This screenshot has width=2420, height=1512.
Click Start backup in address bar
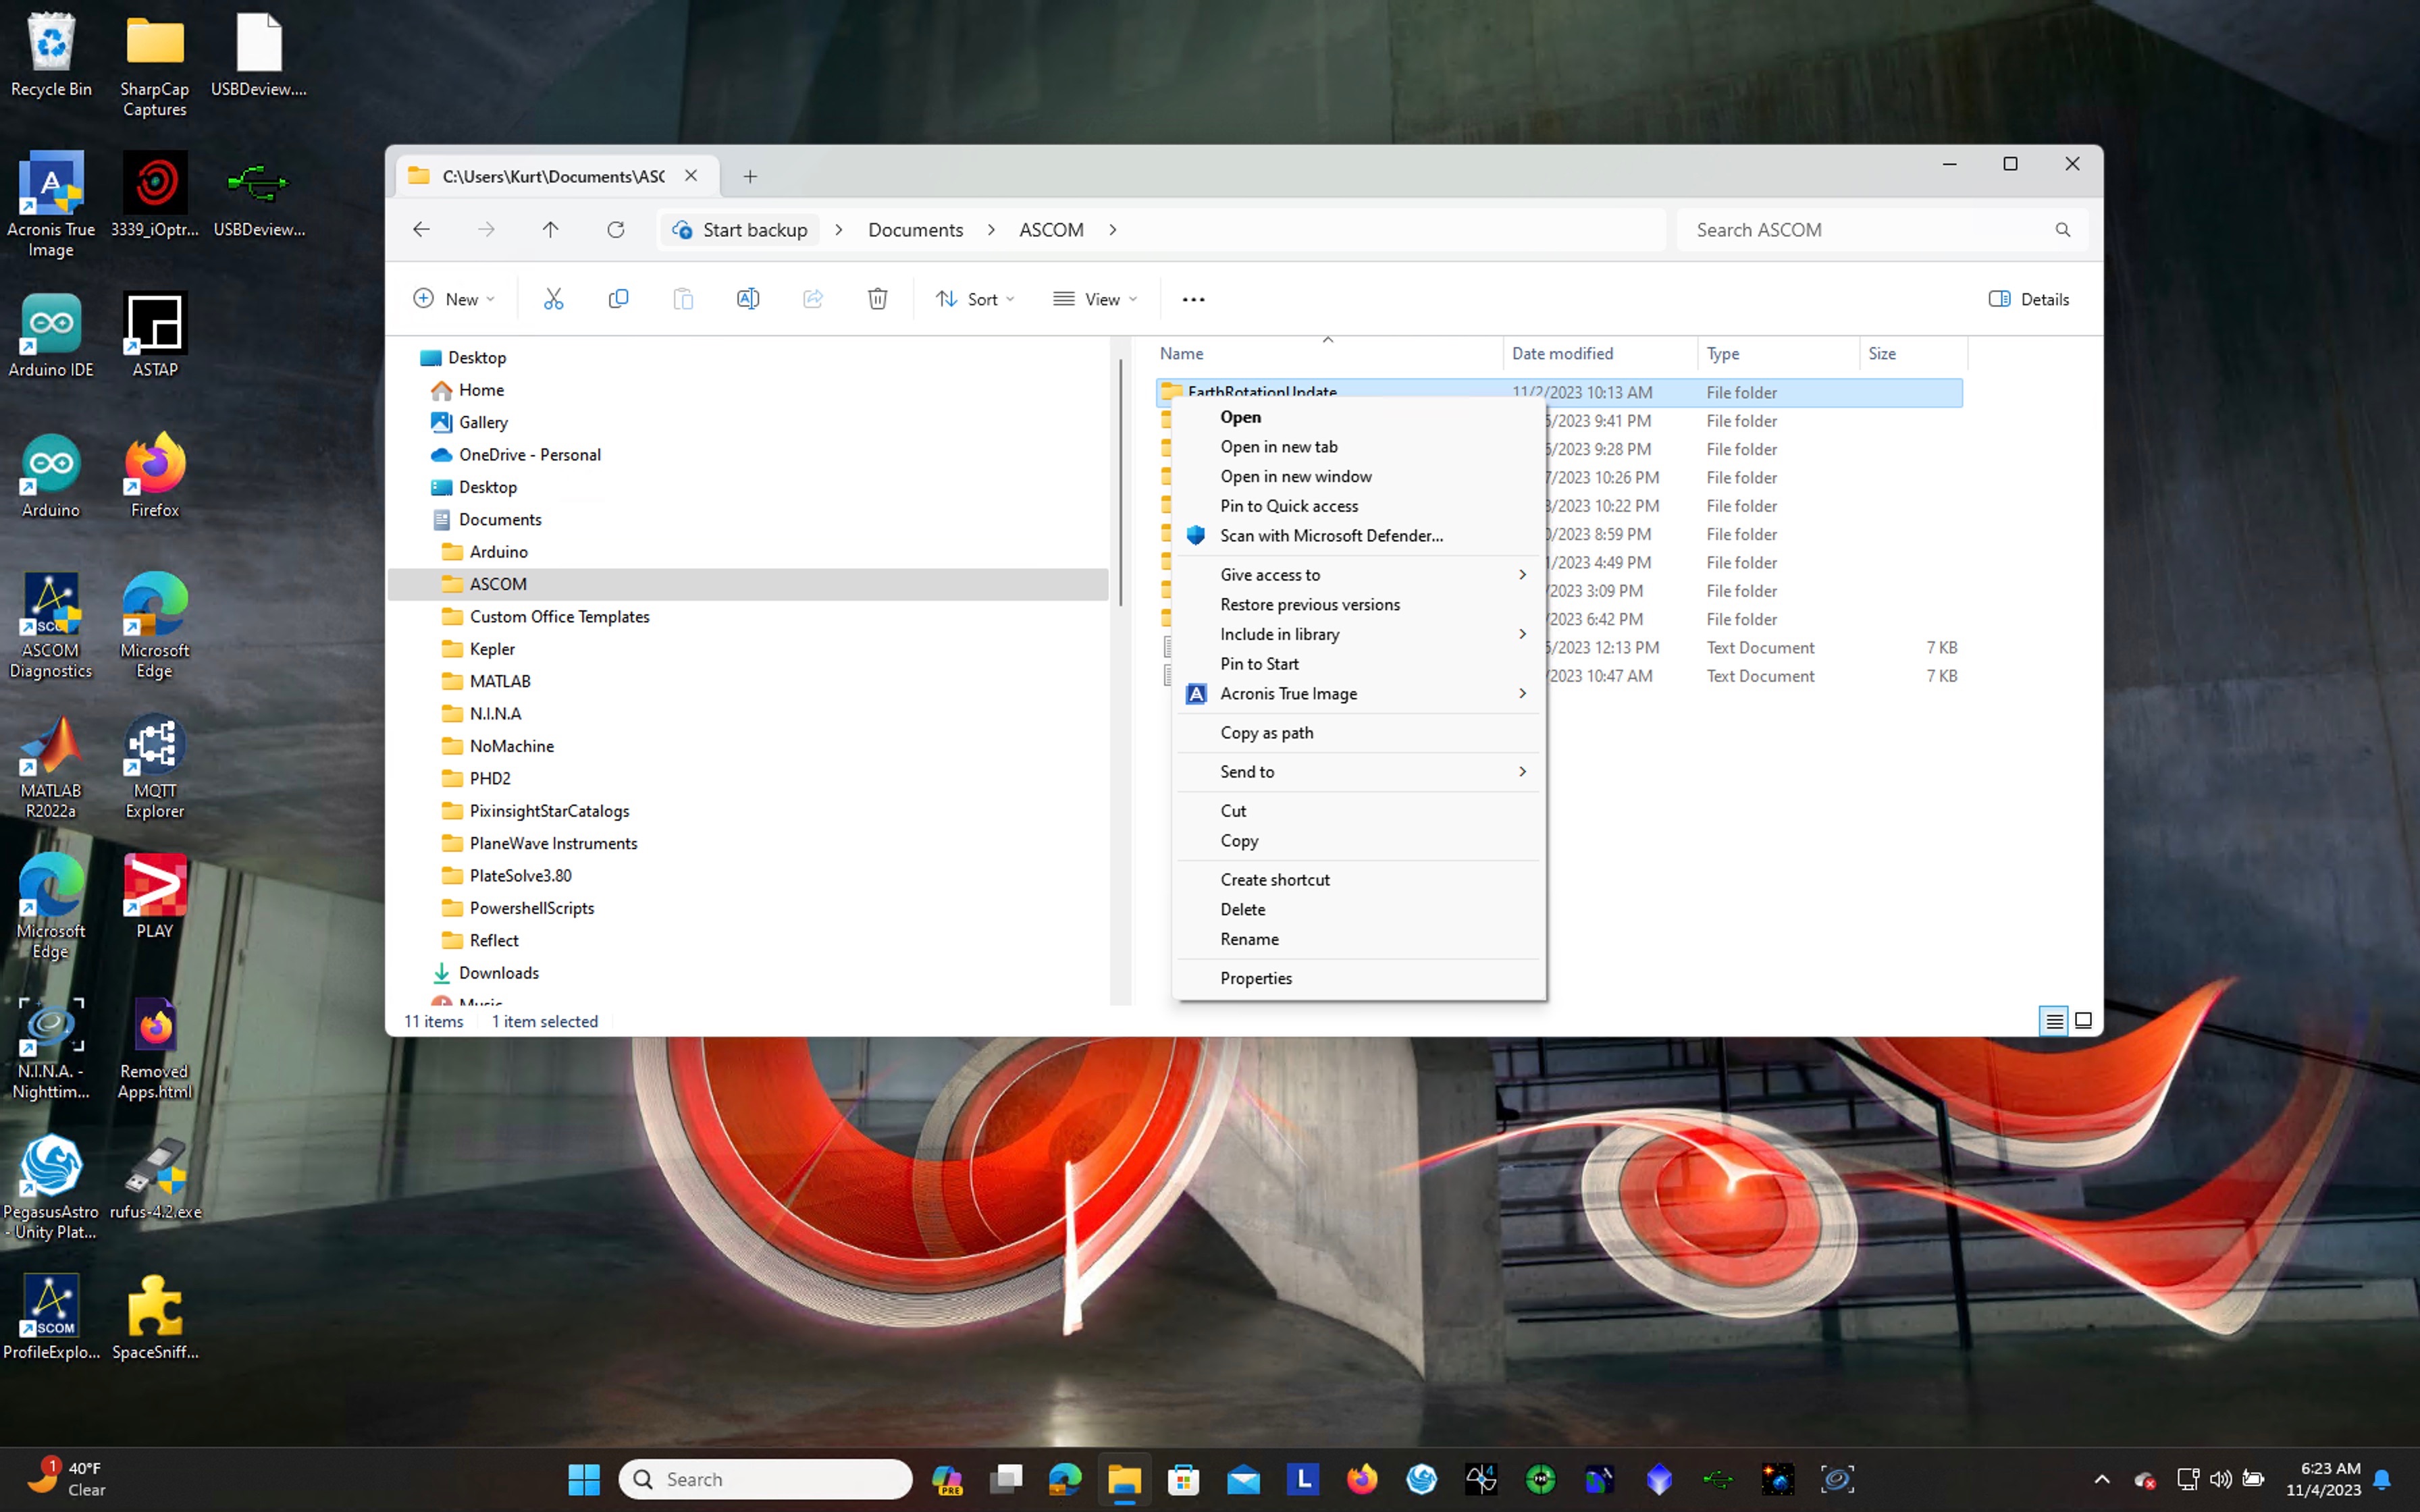click(740, 230)
